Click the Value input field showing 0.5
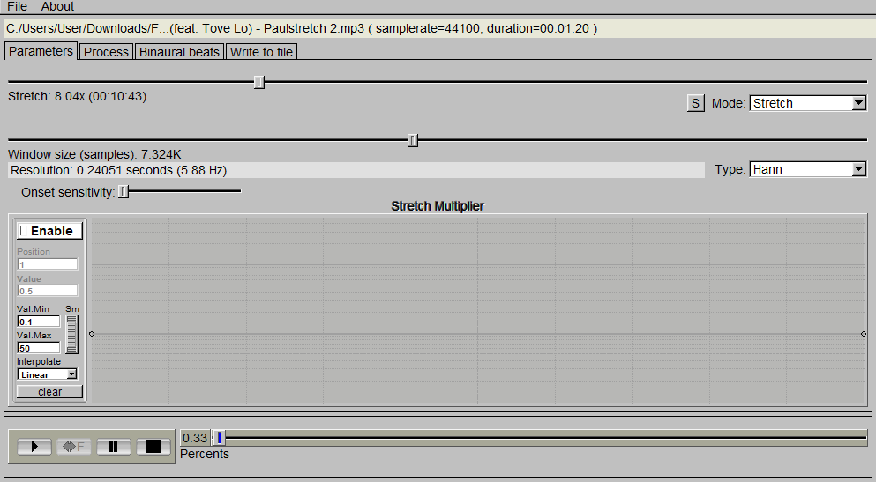876x482 pixels. point(48,291)
